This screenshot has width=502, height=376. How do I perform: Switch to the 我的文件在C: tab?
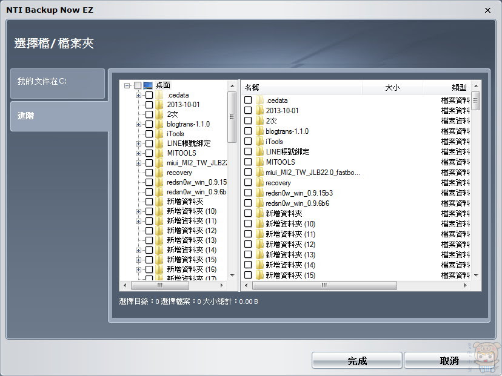[58, 84]
